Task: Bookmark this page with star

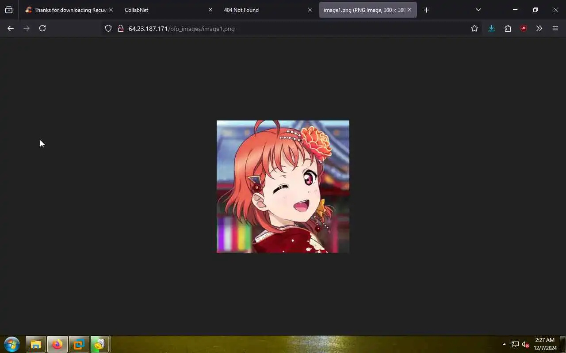Action: point(474,28)
